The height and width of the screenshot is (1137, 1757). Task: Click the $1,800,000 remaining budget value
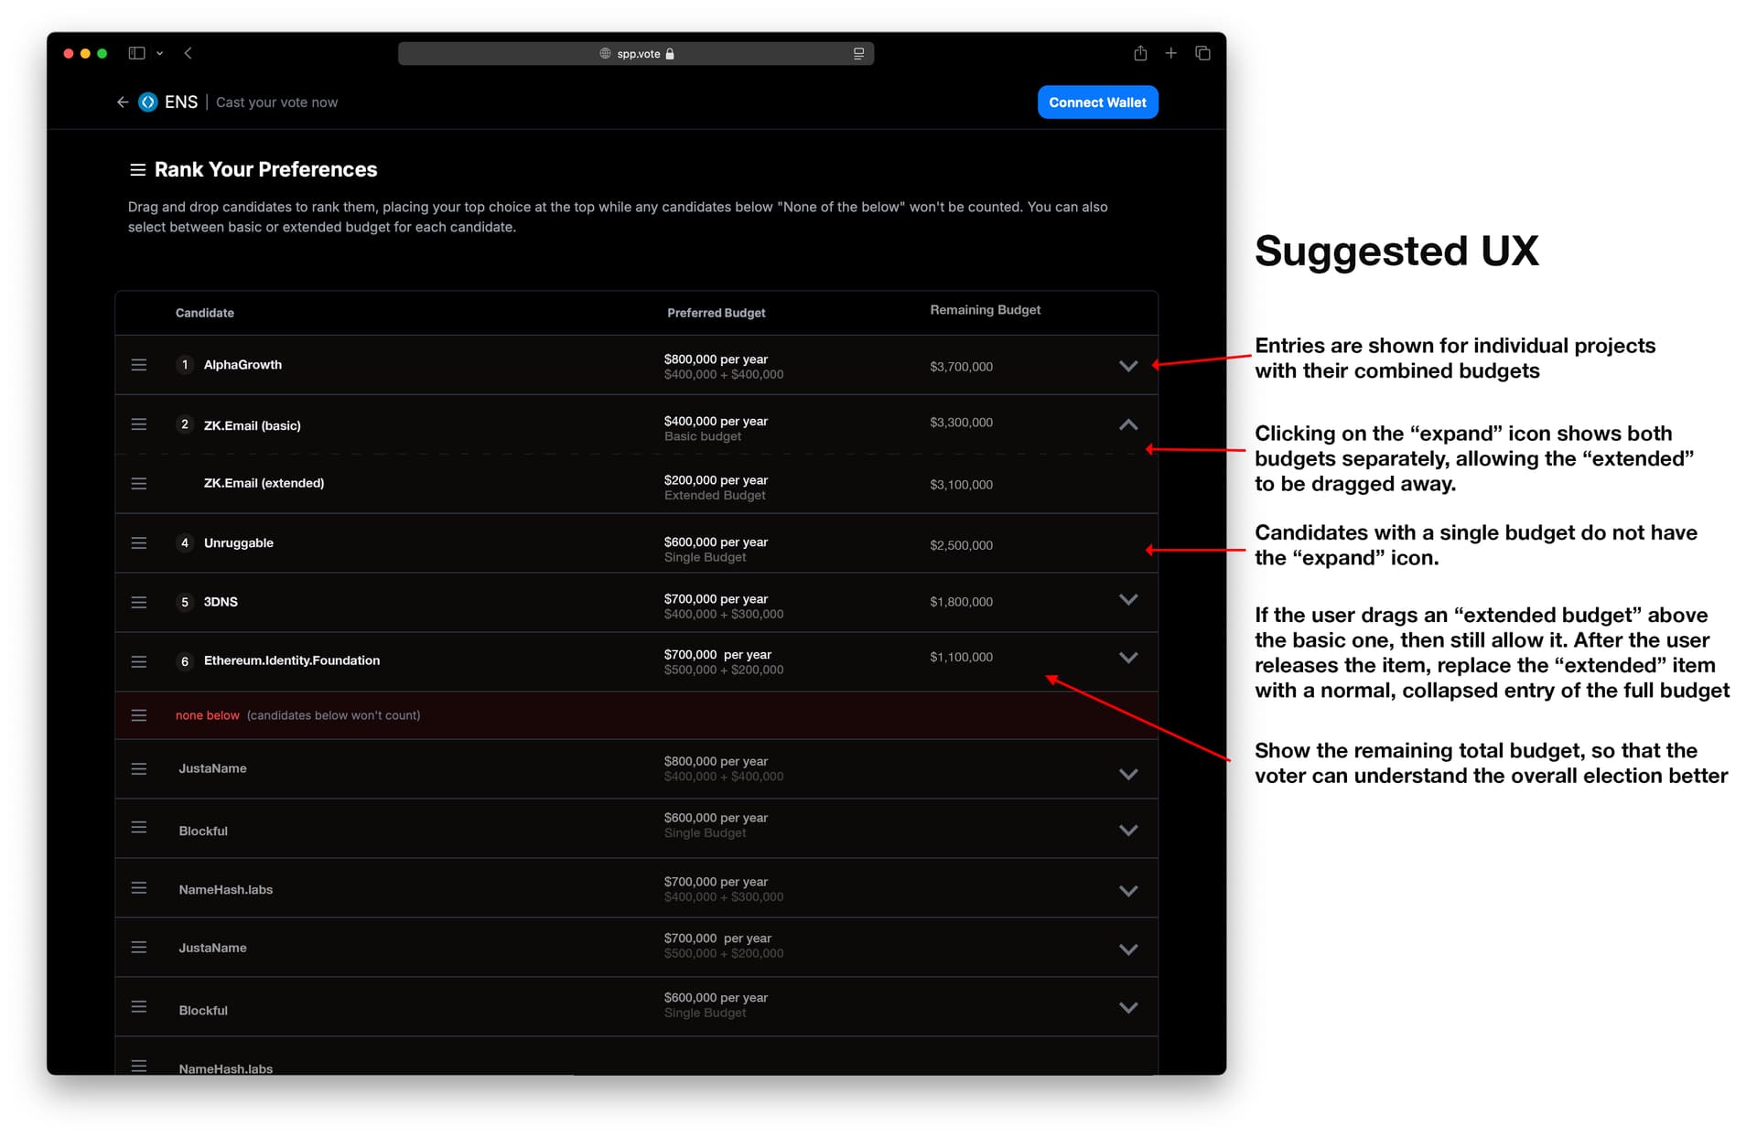(x=961, y=602)
